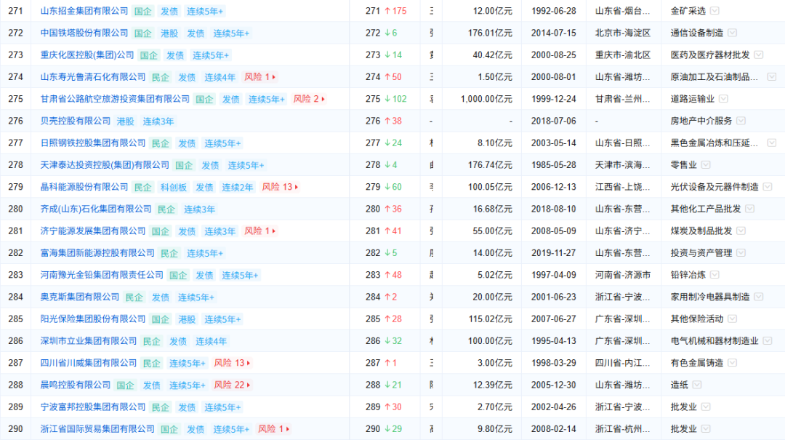785x440 pixels.
Task: Open 河南豫光金铅集团有限责任公司 link
Action: 102,275
